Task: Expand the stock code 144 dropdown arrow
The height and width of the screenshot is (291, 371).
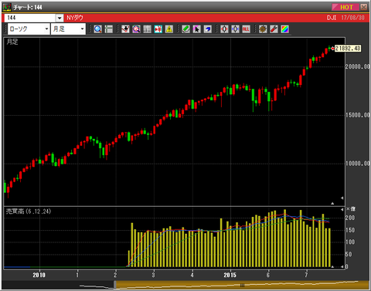Action: pyautogui.click(x=60, y=18)
